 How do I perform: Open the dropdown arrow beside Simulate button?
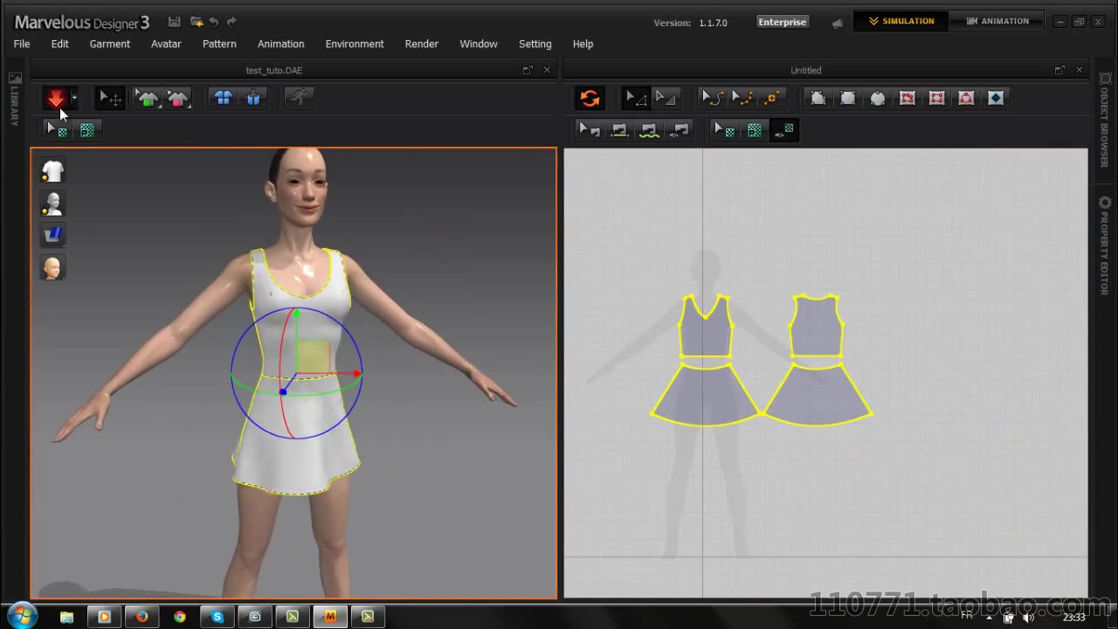tap(74, 98)
